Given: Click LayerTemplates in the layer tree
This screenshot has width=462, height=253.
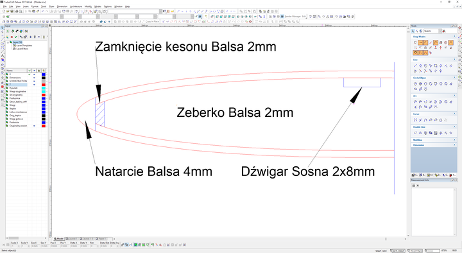Looking at the screenshot, I should pyautogui.click(x=24, y=46).
